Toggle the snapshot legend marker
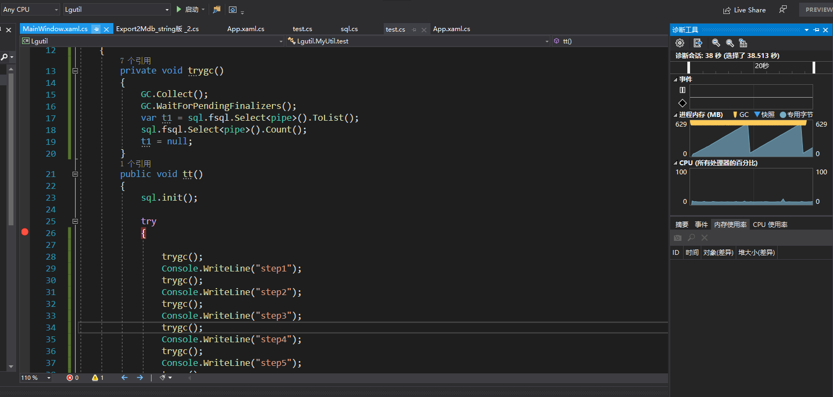This screenshot has width=833, height=397. 764,114
